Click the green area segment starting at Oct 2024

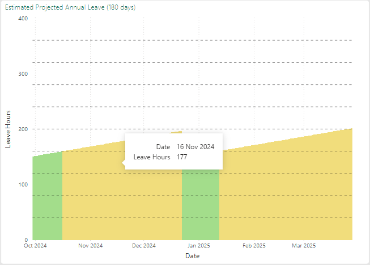tap(47, 198)
